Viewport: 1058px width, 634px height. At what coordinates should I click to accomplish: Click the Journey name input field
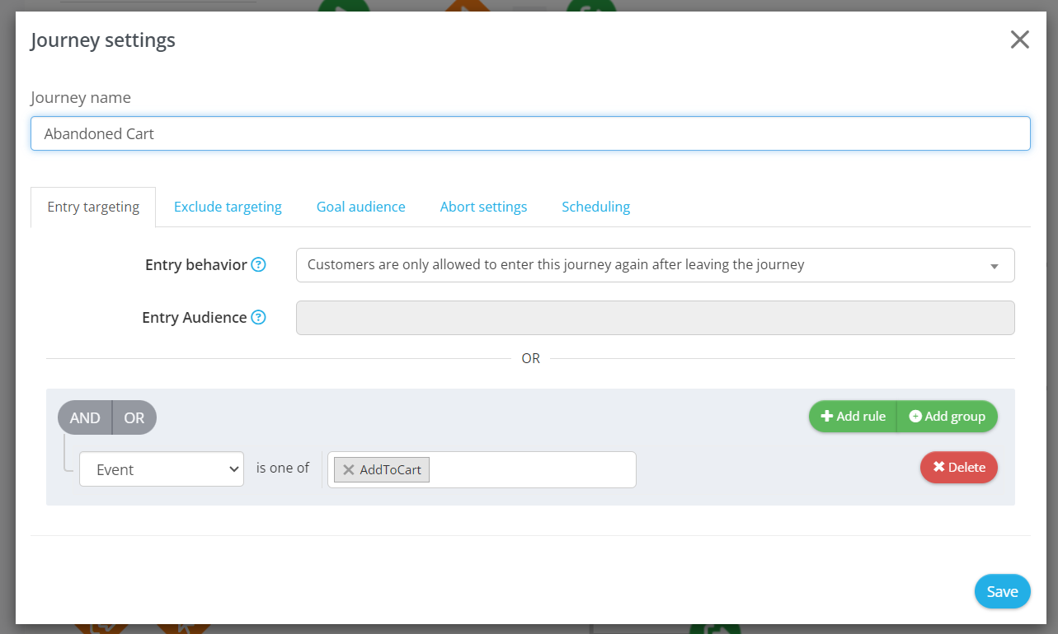[x=530, y=133]
